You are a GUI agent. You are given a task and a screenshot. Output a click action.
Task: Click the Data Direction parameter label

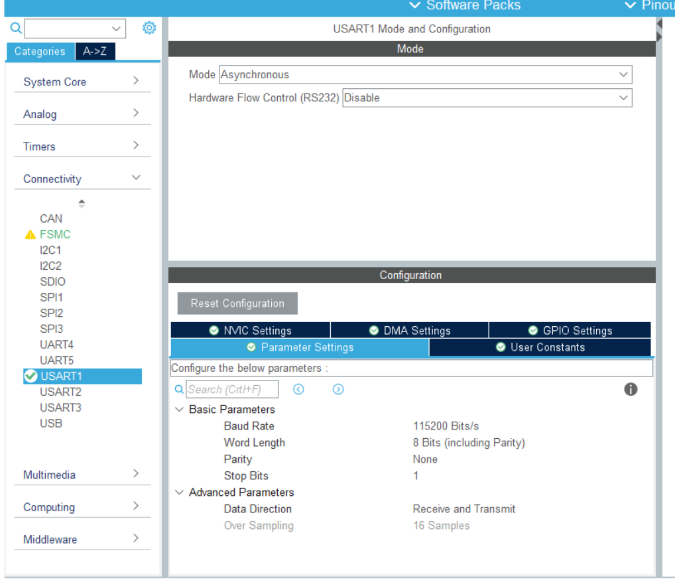[x=258, y=509]
